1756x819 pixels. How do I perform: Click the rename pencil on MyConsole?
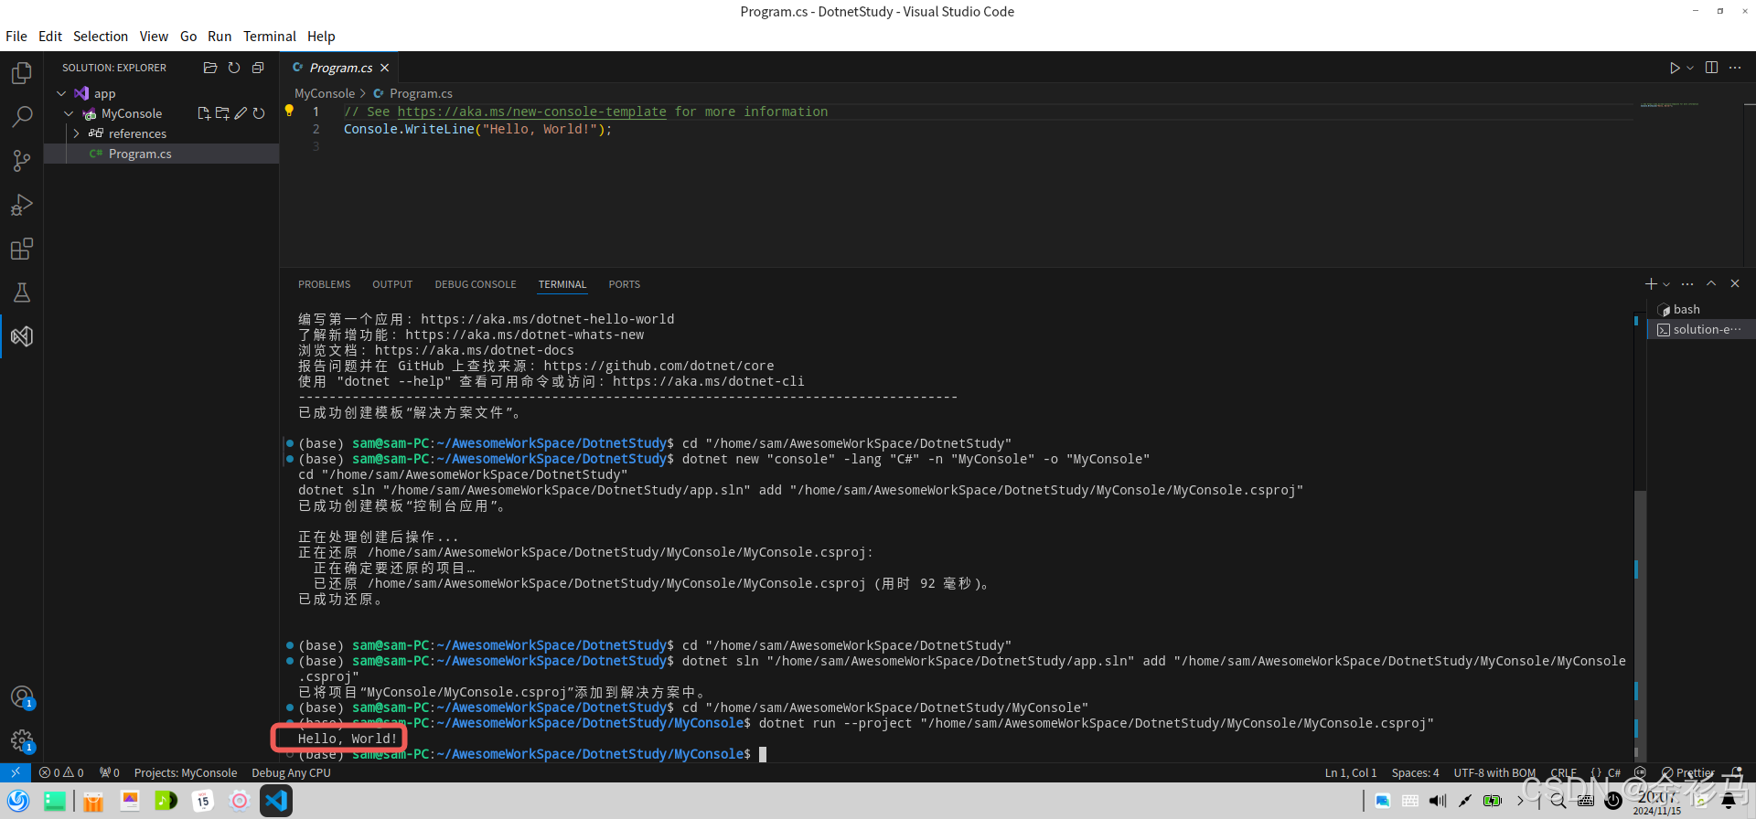click(x=241, y=113)
